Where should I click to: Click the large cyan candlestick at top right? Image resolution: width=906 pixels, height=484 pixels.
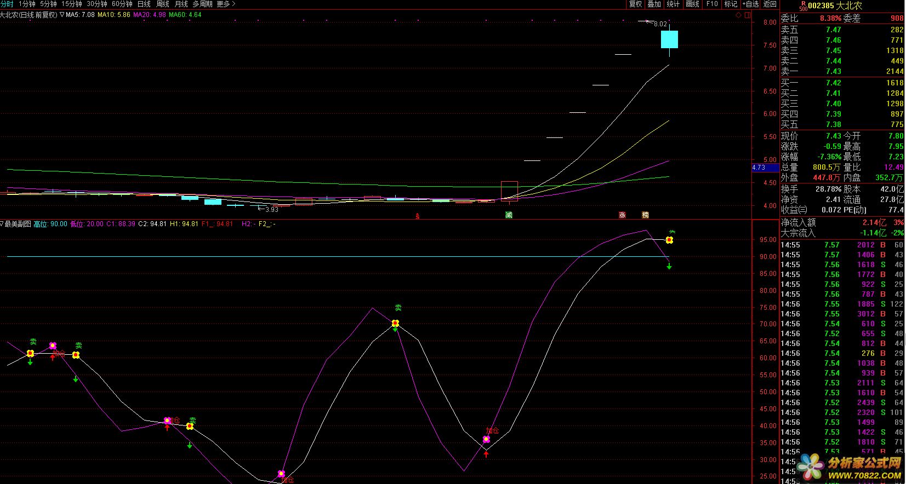point(669,39)
